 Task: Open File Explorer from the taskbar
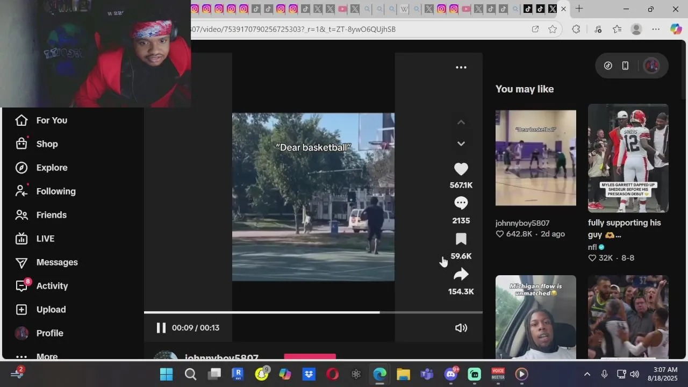403,374
